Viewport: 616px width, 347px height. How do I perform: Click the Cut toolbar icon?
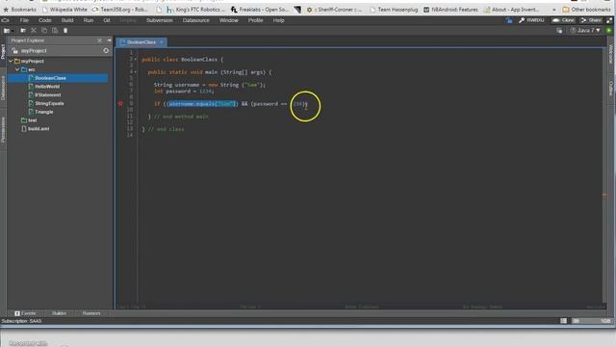(x=34, y=30)
